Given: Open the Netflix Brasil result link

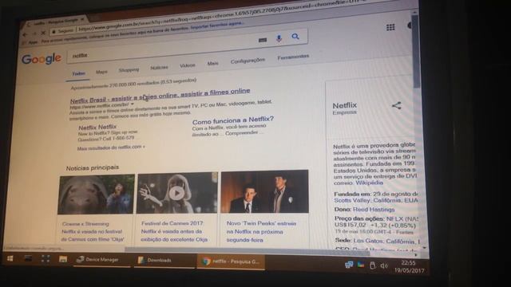Looking at the screenshot, I should click(x=160, y=96).
